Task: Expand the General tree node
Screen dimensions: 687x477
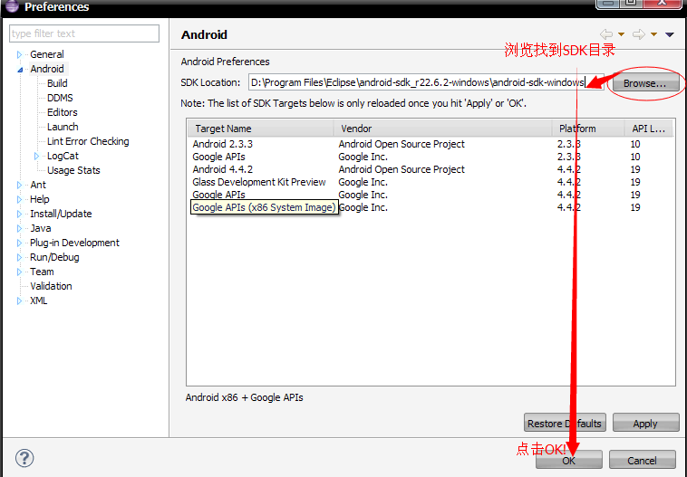Action: [x=19, y=54]
